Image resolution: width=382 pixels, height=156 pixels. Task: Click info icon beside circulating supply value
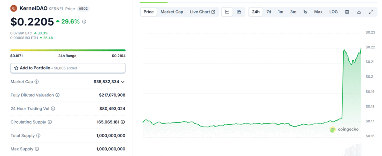coord(123,122)
